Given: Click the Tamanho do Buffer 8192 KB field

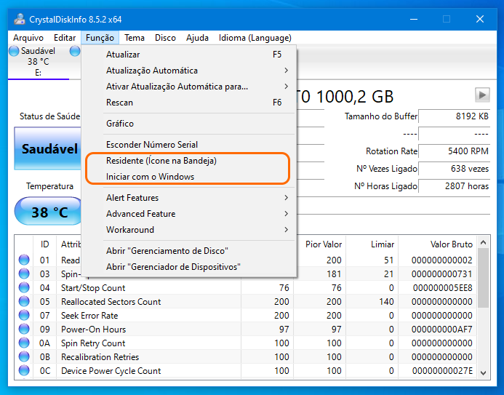Looking at the screenshot, I should pyautogui.click(x=454, y=116).
